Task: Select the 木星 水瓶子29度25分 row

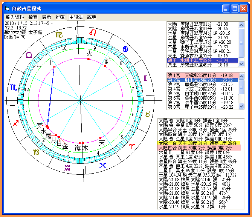Action: tap(202, 47)
